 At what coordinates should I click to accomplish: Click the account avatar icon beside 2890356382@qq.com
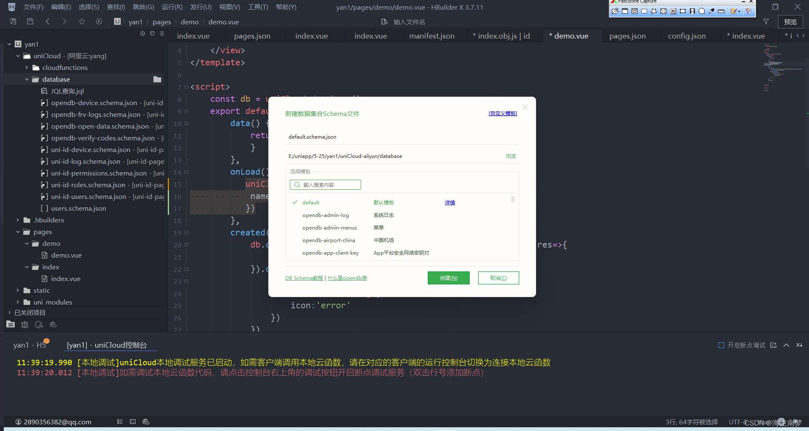[18, 422]
